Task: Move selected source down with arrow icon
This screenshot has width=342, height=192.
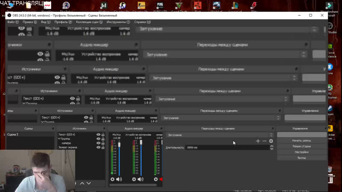Action: tap(89, 183)
